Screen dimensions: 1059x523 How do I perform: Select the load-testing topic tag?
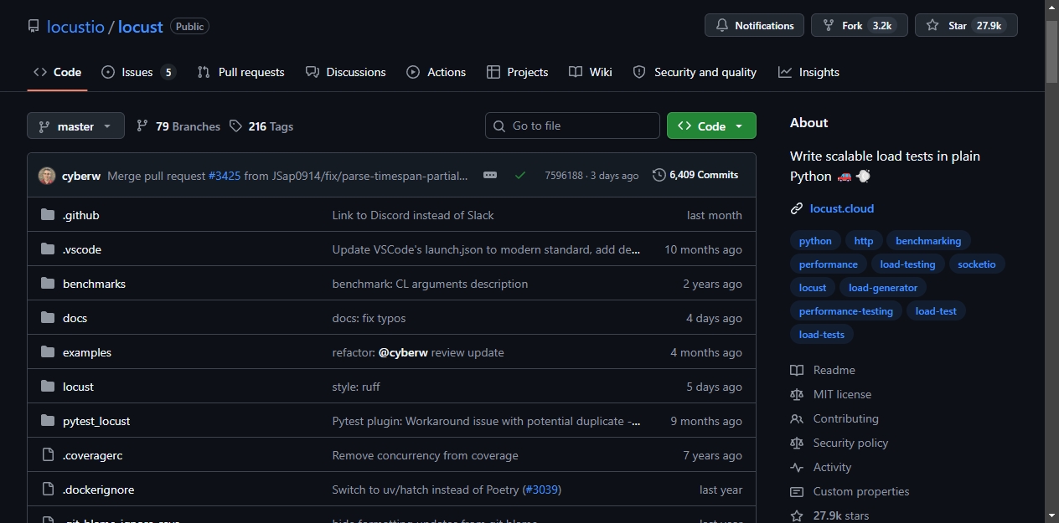(908, 264)
